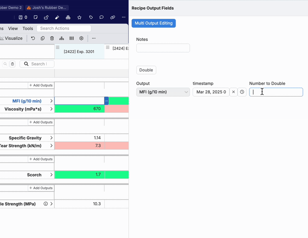Image resolution: width=308 pixels, height=238 pixels.
Task: Select the Tensile Strength 10.3 cell
Action: click(x=80, y=204)
